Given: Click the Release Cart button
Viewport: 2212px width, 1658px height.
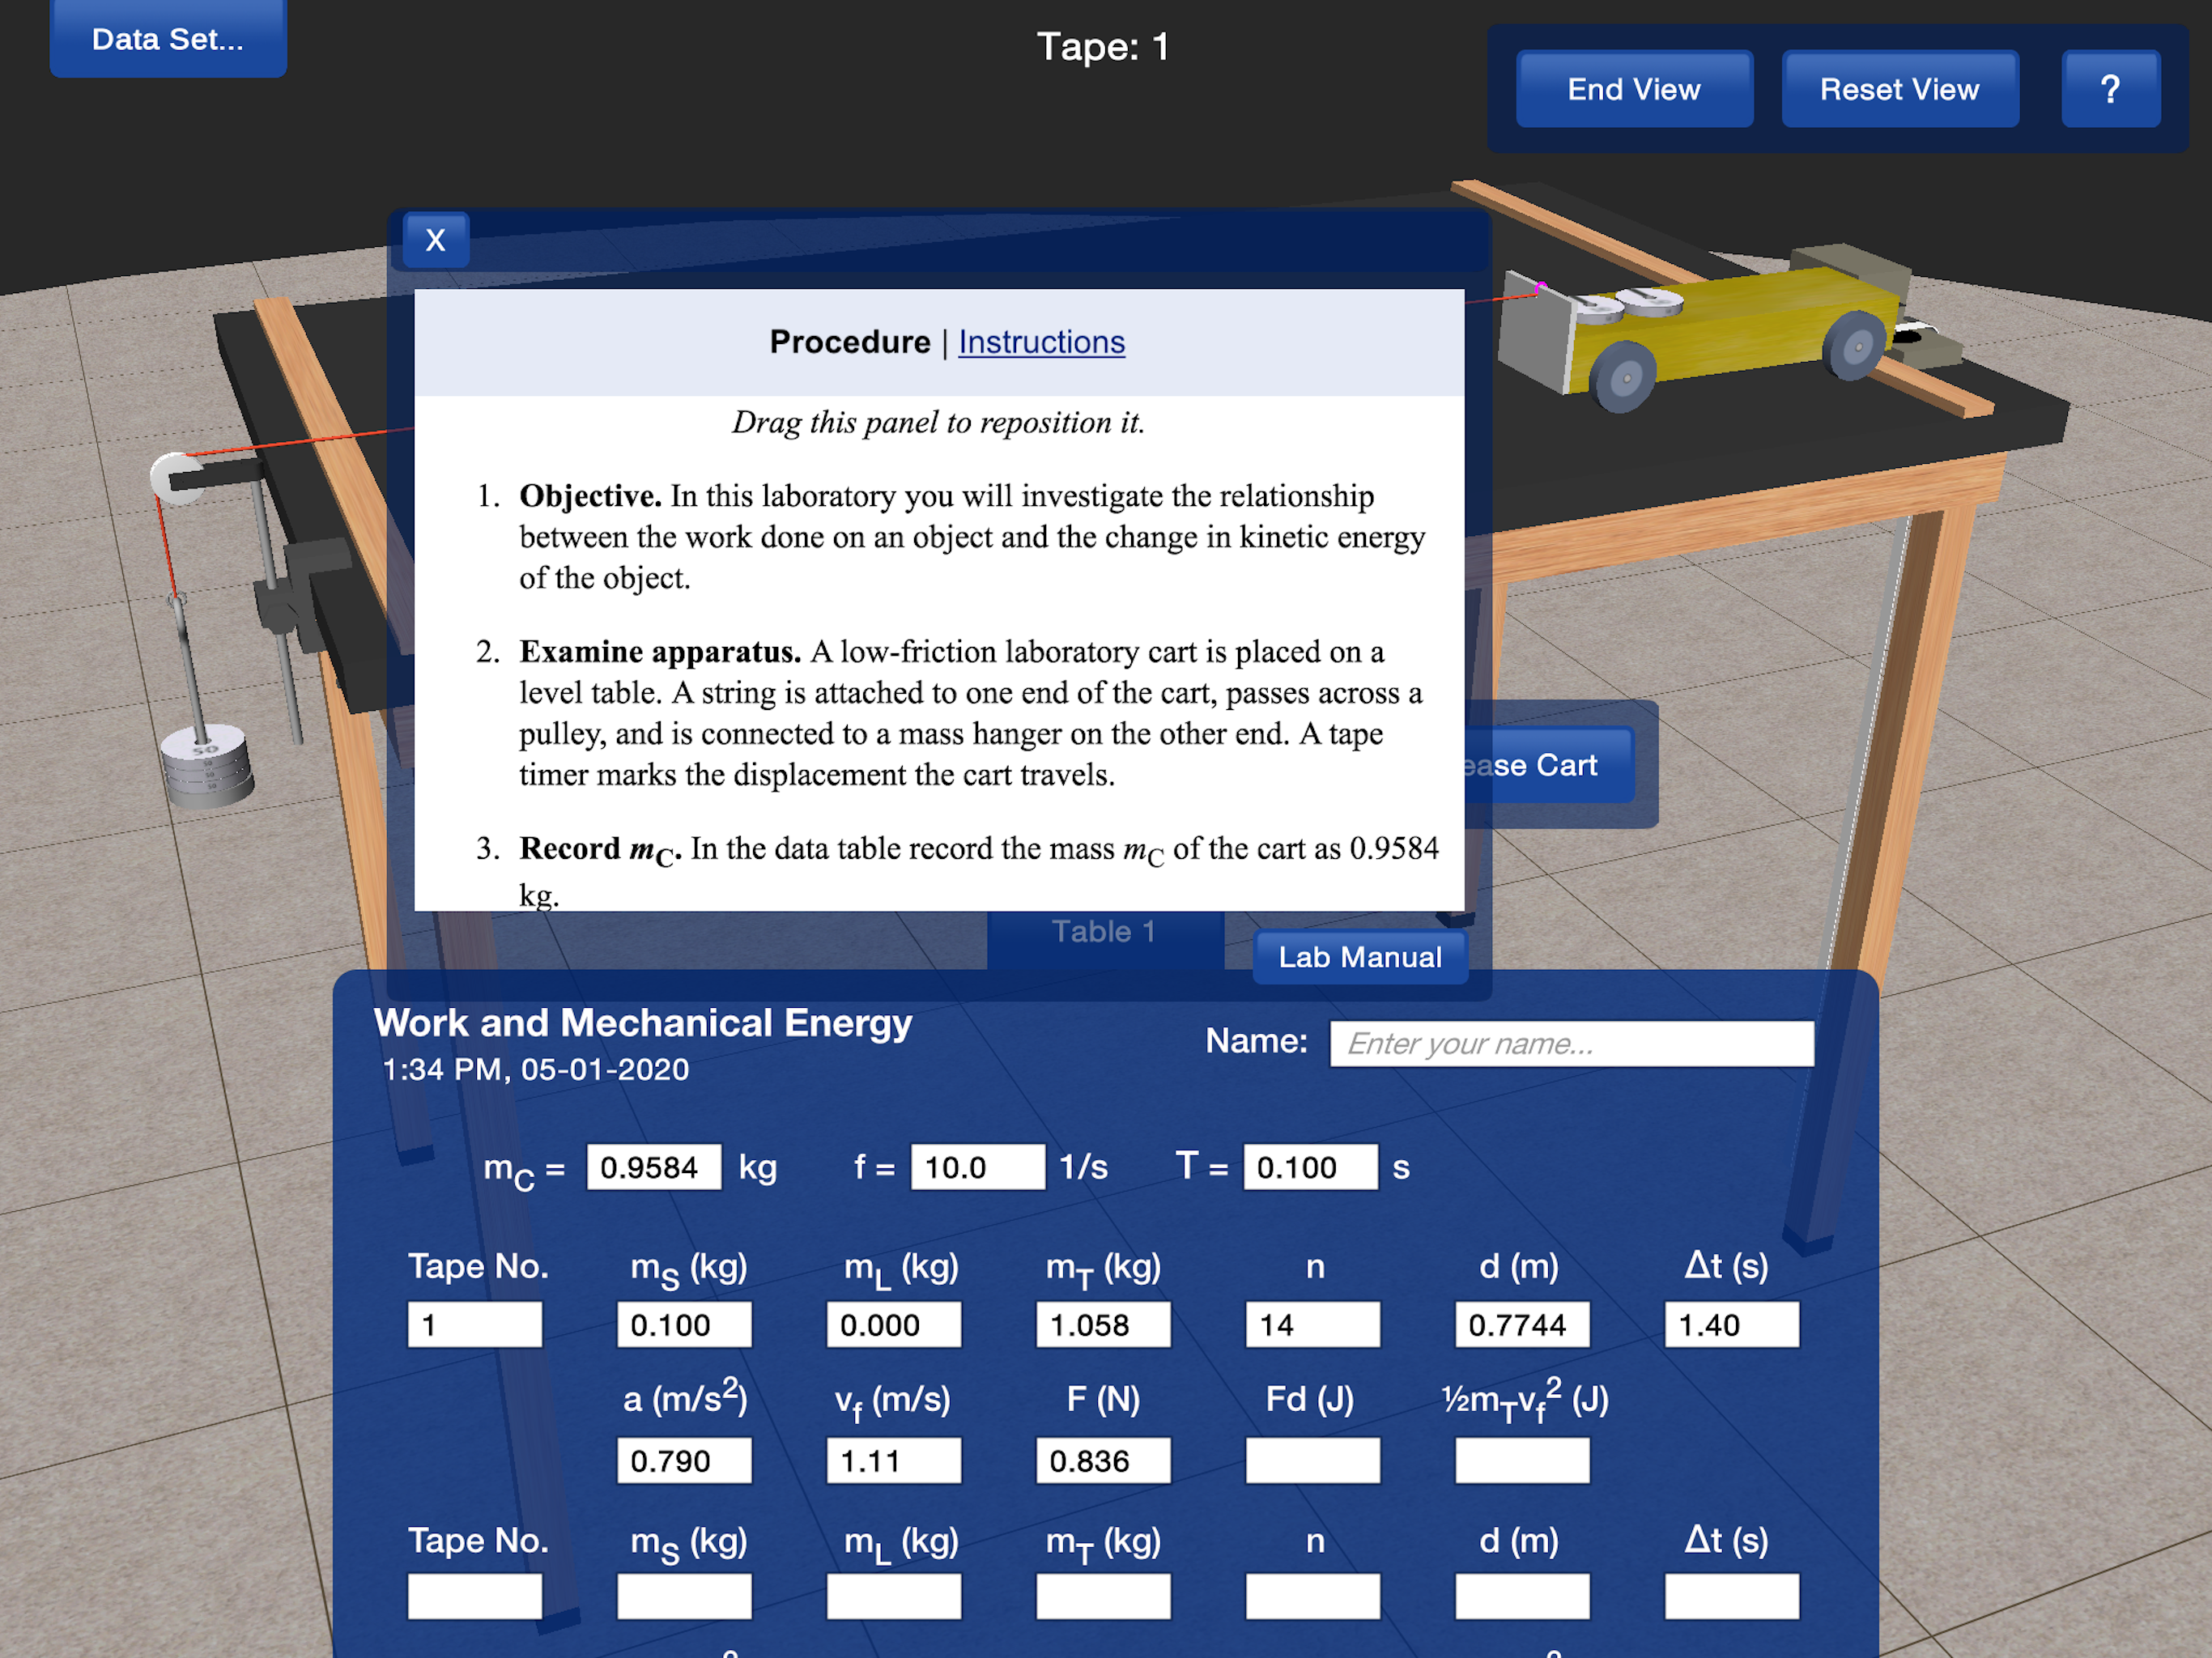Looking at the screenshot, I should coord(1548,765).
